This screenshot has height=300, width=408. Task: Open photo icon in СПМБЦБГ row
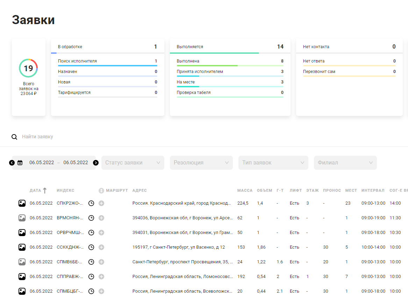(x=22, y=291)
